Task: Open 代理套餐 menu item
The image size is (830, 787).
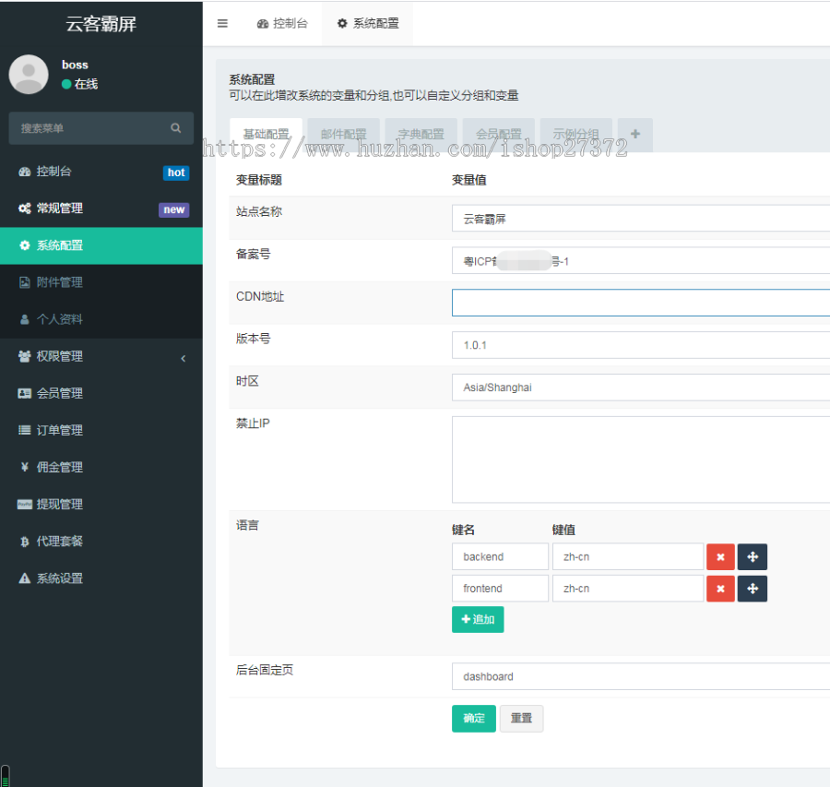Action: coord(101,542)
